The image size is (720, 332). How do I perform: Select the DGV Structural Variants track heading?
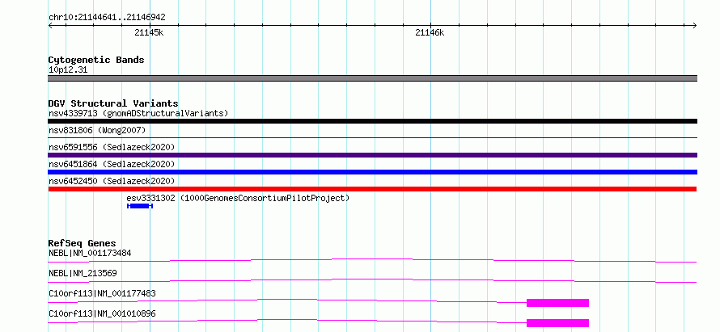pos(113,103)
